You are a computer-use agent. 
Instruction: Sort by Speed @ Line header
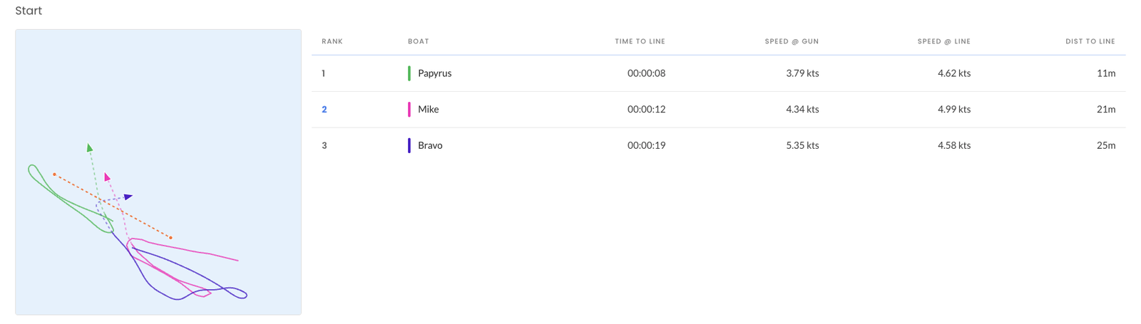click(x=943, y=41)
